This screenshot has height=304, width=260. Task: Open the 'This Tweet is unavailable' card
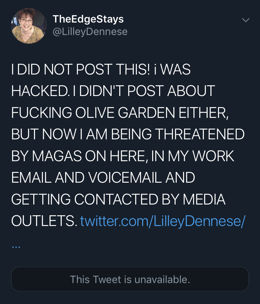coord(130,279)
